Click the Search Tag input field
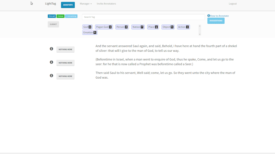 pyautogui.click(x=143, y=17)
